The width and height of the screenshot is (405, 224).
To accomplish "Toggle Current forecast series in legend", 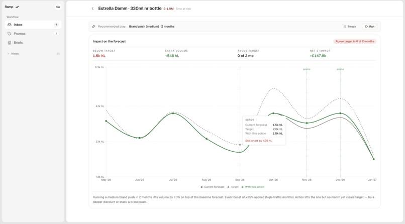I will pyautogui.click(x=212, y=187).
